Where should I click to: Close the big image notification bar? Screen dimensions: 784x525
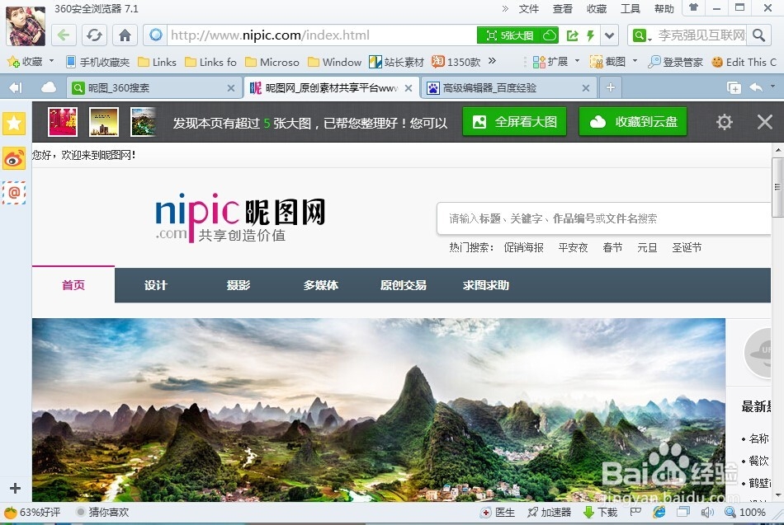[x=764, y=122]
